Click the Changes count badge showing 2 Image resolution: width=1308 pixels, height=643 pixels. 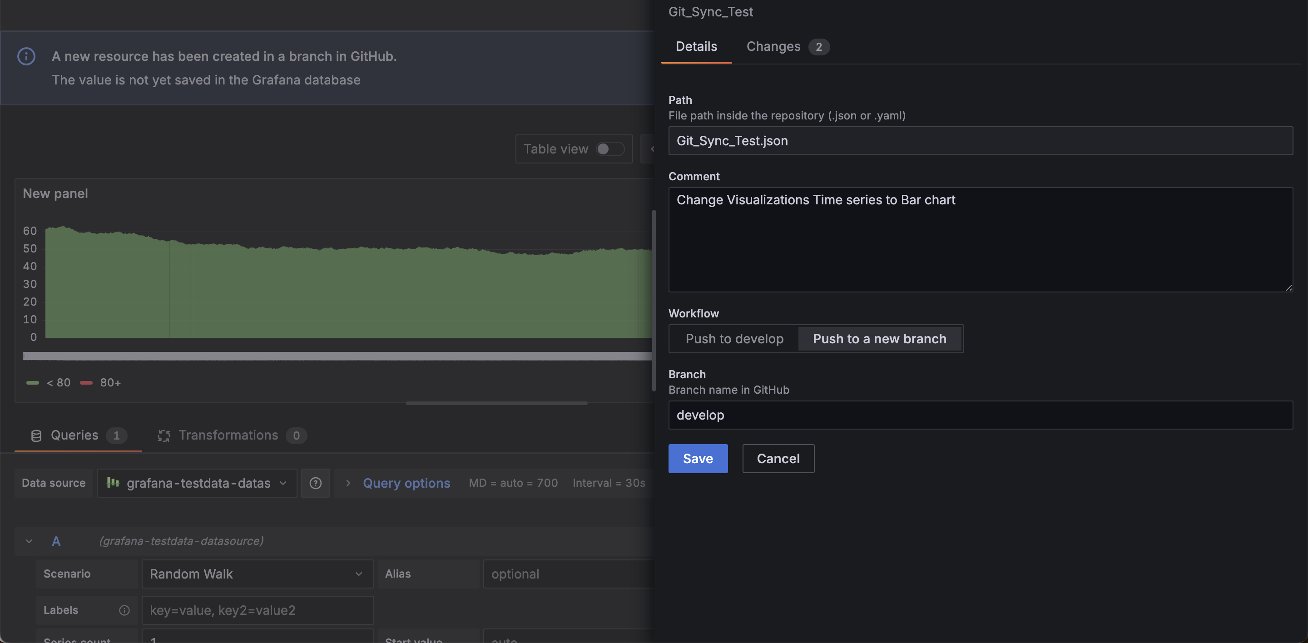[x=818, y=47]
